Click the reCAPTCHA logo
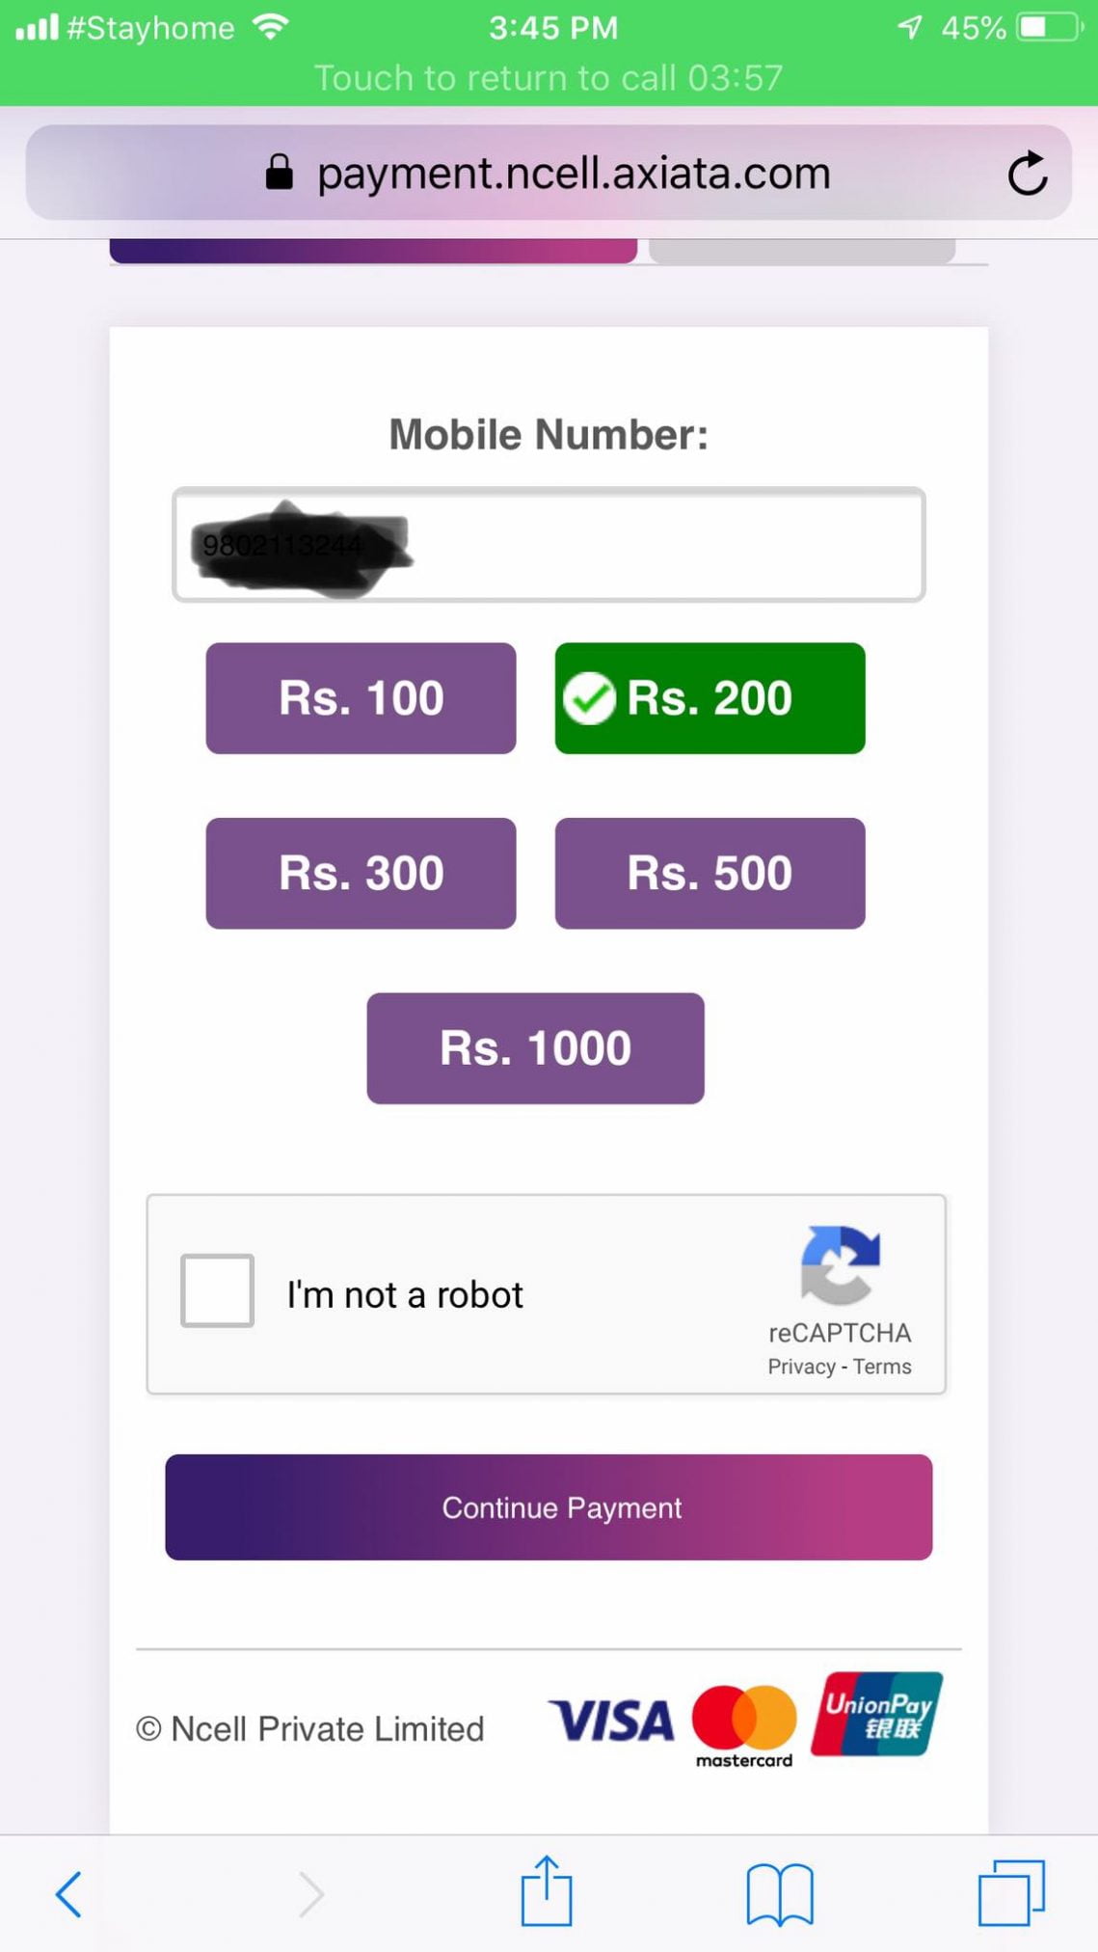 click(x=840, y=1264)
